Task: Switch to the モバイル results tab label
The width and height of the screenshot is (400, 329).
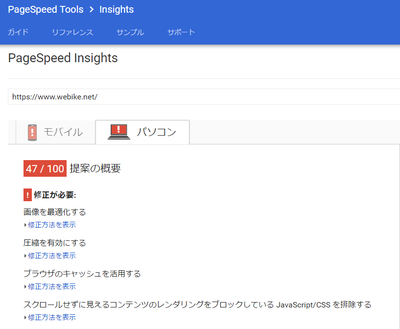Action: click(x=63, y=132)
